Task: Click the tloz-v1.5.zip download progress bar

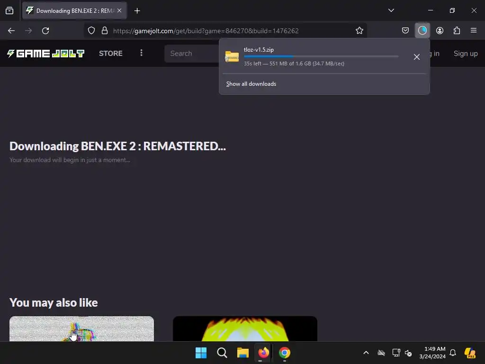Action: (x=321, y=56)
